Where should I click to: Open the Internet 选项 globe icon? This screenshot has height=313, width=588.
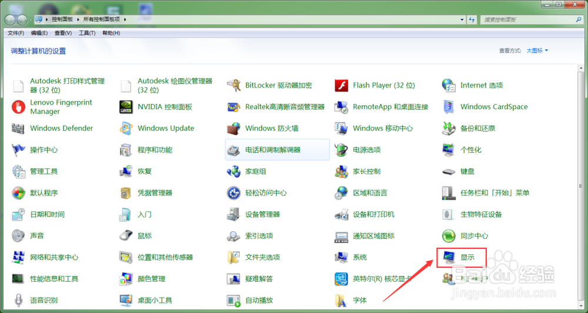[449, 85]
